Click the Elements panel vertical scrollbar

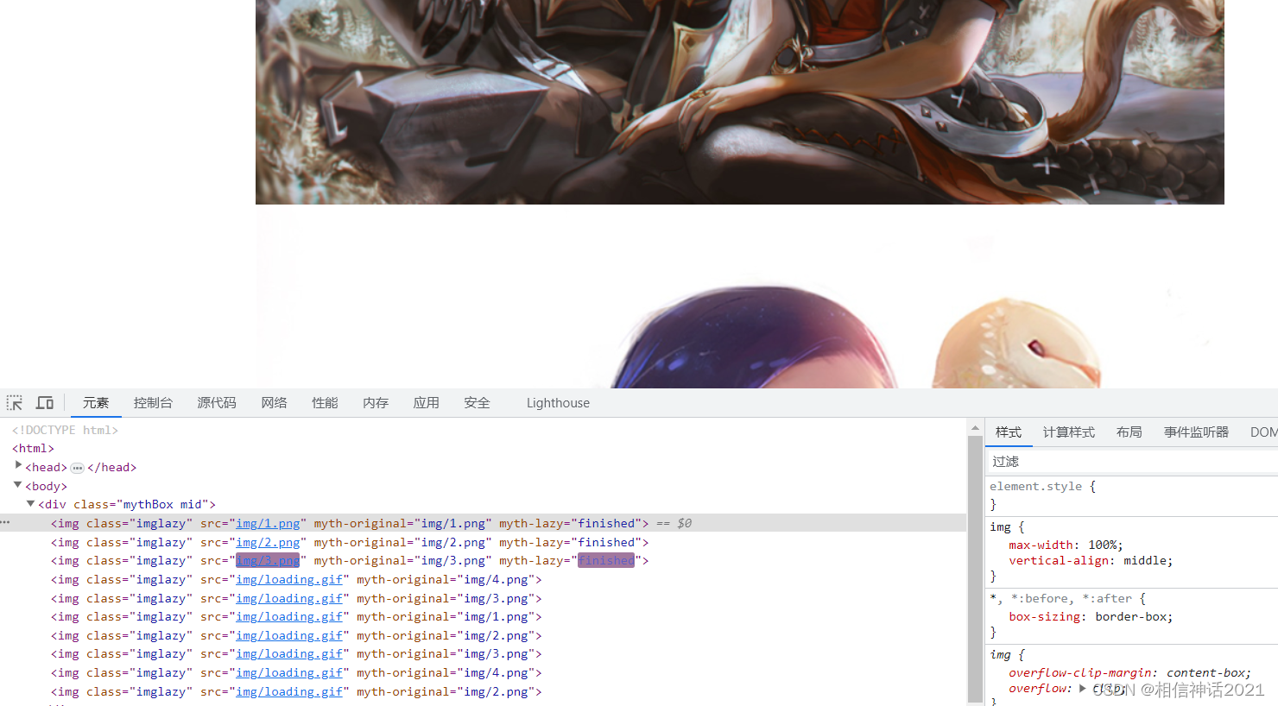pos(976,570)
